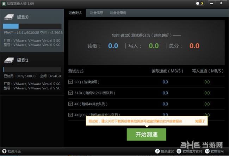Click the orange 总分 score 0.0
The image size is (229, 156).
(x=194, y=46)
